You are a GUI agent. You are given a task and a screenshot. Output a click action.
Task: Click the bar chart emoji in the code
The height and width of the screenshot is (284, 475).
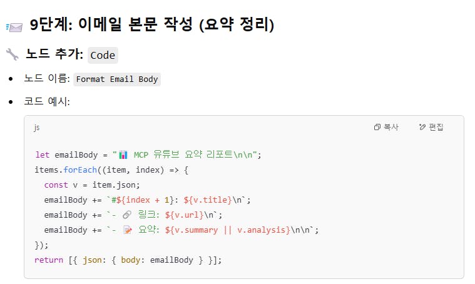[x=123, y=155]
